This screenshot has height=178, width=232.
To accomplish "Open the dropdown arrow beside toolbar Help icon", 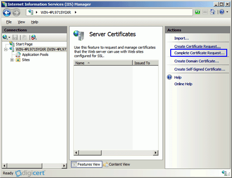I will pyautogui.click(x=227, y=12).
